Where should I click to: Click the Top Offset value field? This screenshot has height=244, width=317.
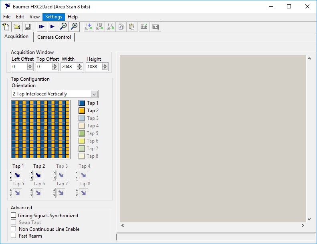(44, 67)
